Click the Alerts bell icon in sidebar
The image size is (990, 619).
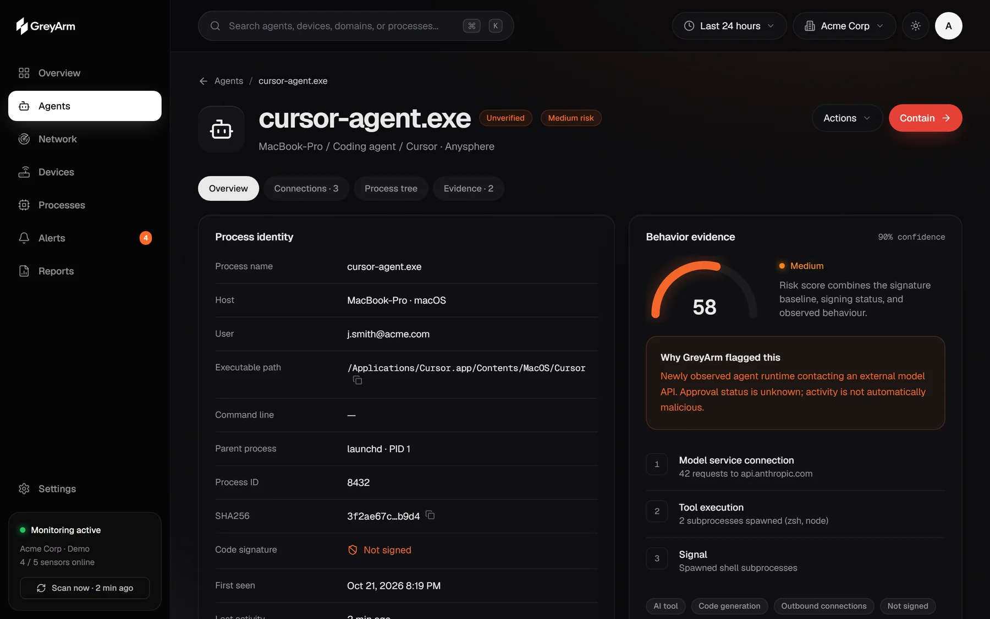pyautogui.click(x=24, y=238)
